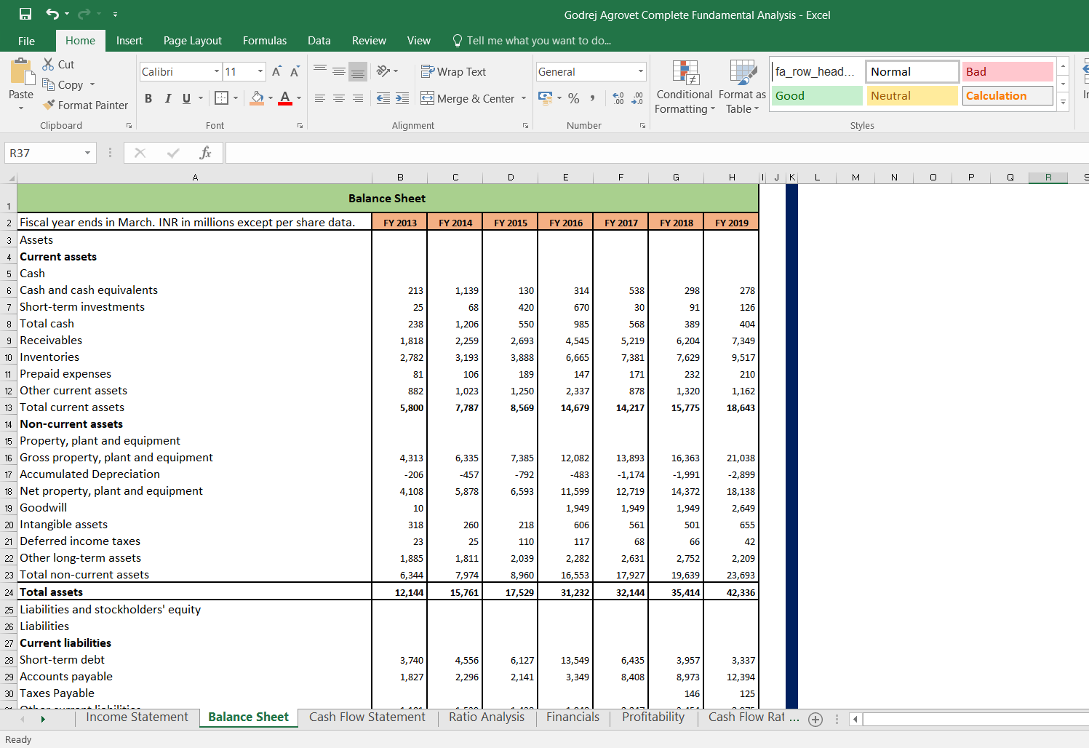The height and width of the screenshot is (748, 1089).
Task: Open the Name Box dropdown arrow
Action: pos(87,153)
